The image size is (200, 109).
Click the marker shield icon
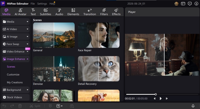[x=50, y=106]
